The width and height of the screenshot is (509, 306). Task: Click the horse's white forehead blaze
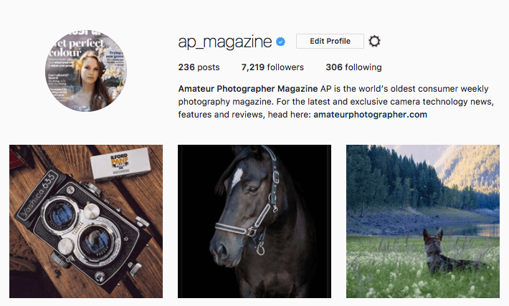(237, 177)
